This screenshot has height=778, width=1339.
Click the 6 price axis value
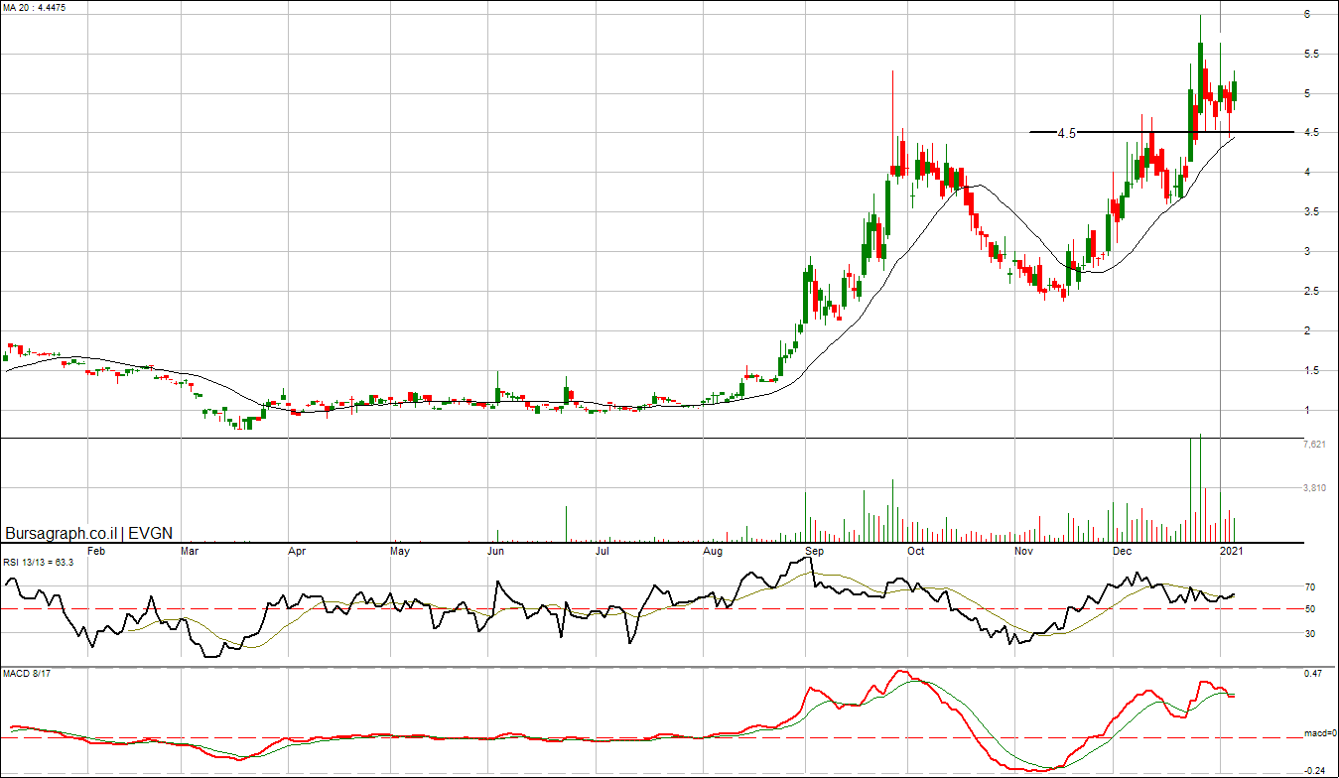pyautogui.click(x=1307, y=15)
